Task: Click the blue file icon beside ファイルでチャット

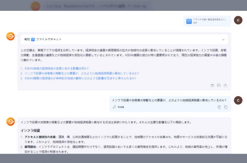Action: point(33,39)
